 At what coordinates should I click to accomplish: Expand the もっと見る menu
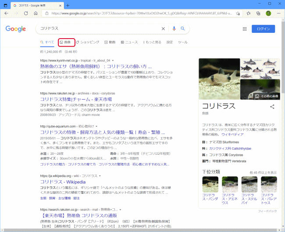[x=152, y=42]
